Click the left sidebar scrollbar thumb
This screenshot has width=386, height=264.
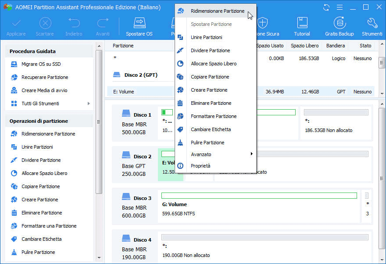pos(99,122)
